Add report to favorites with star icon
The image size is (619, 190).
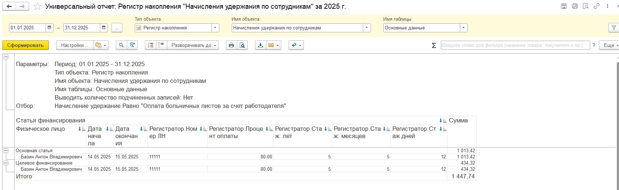37,7
